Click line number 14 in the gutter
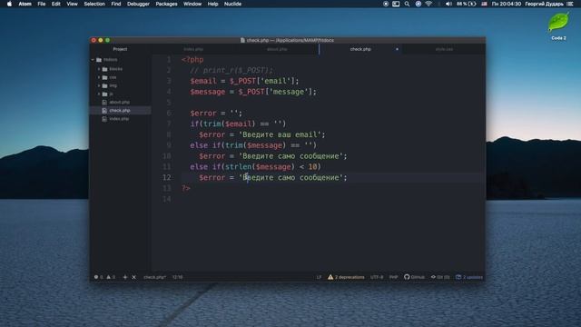 [167, 199]
